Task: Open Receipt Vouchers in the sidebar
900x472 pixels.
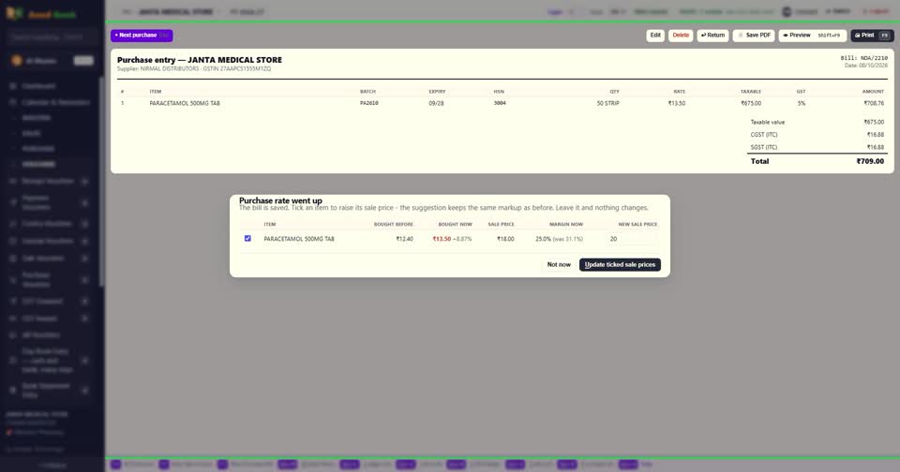Action: (x=48, y=182)
